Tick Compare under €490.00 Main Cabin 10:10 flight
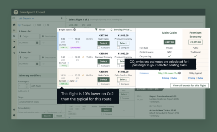Image resolution: width=217 pixels, height=132 pixels. click(99, 84)
